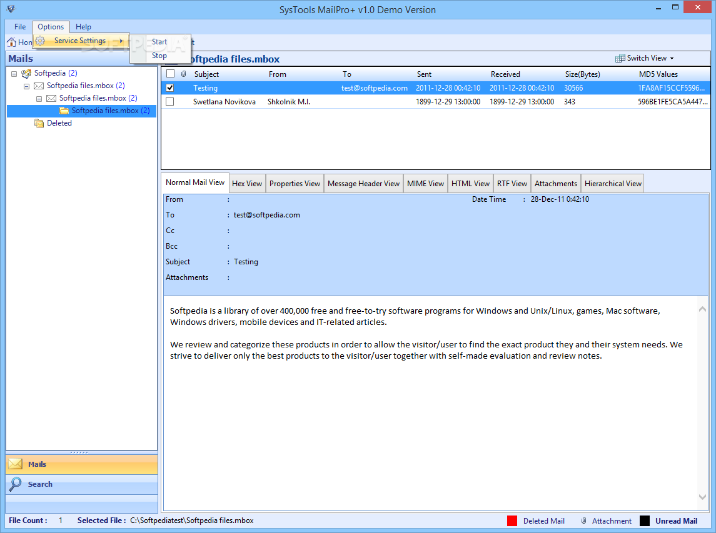Open the Switch View dropdown arrow
This screenshot has height=533, width=716.
tap(672, 58)
